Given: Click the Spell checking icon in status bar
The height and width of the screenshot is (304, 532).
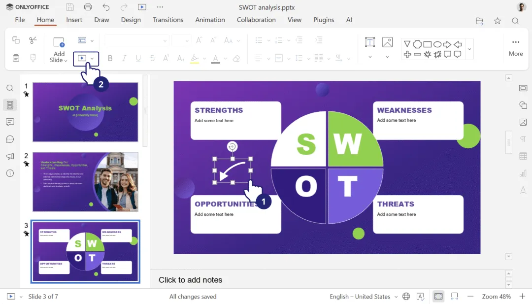Looking at the screenshot, I should tap(420, 297).
